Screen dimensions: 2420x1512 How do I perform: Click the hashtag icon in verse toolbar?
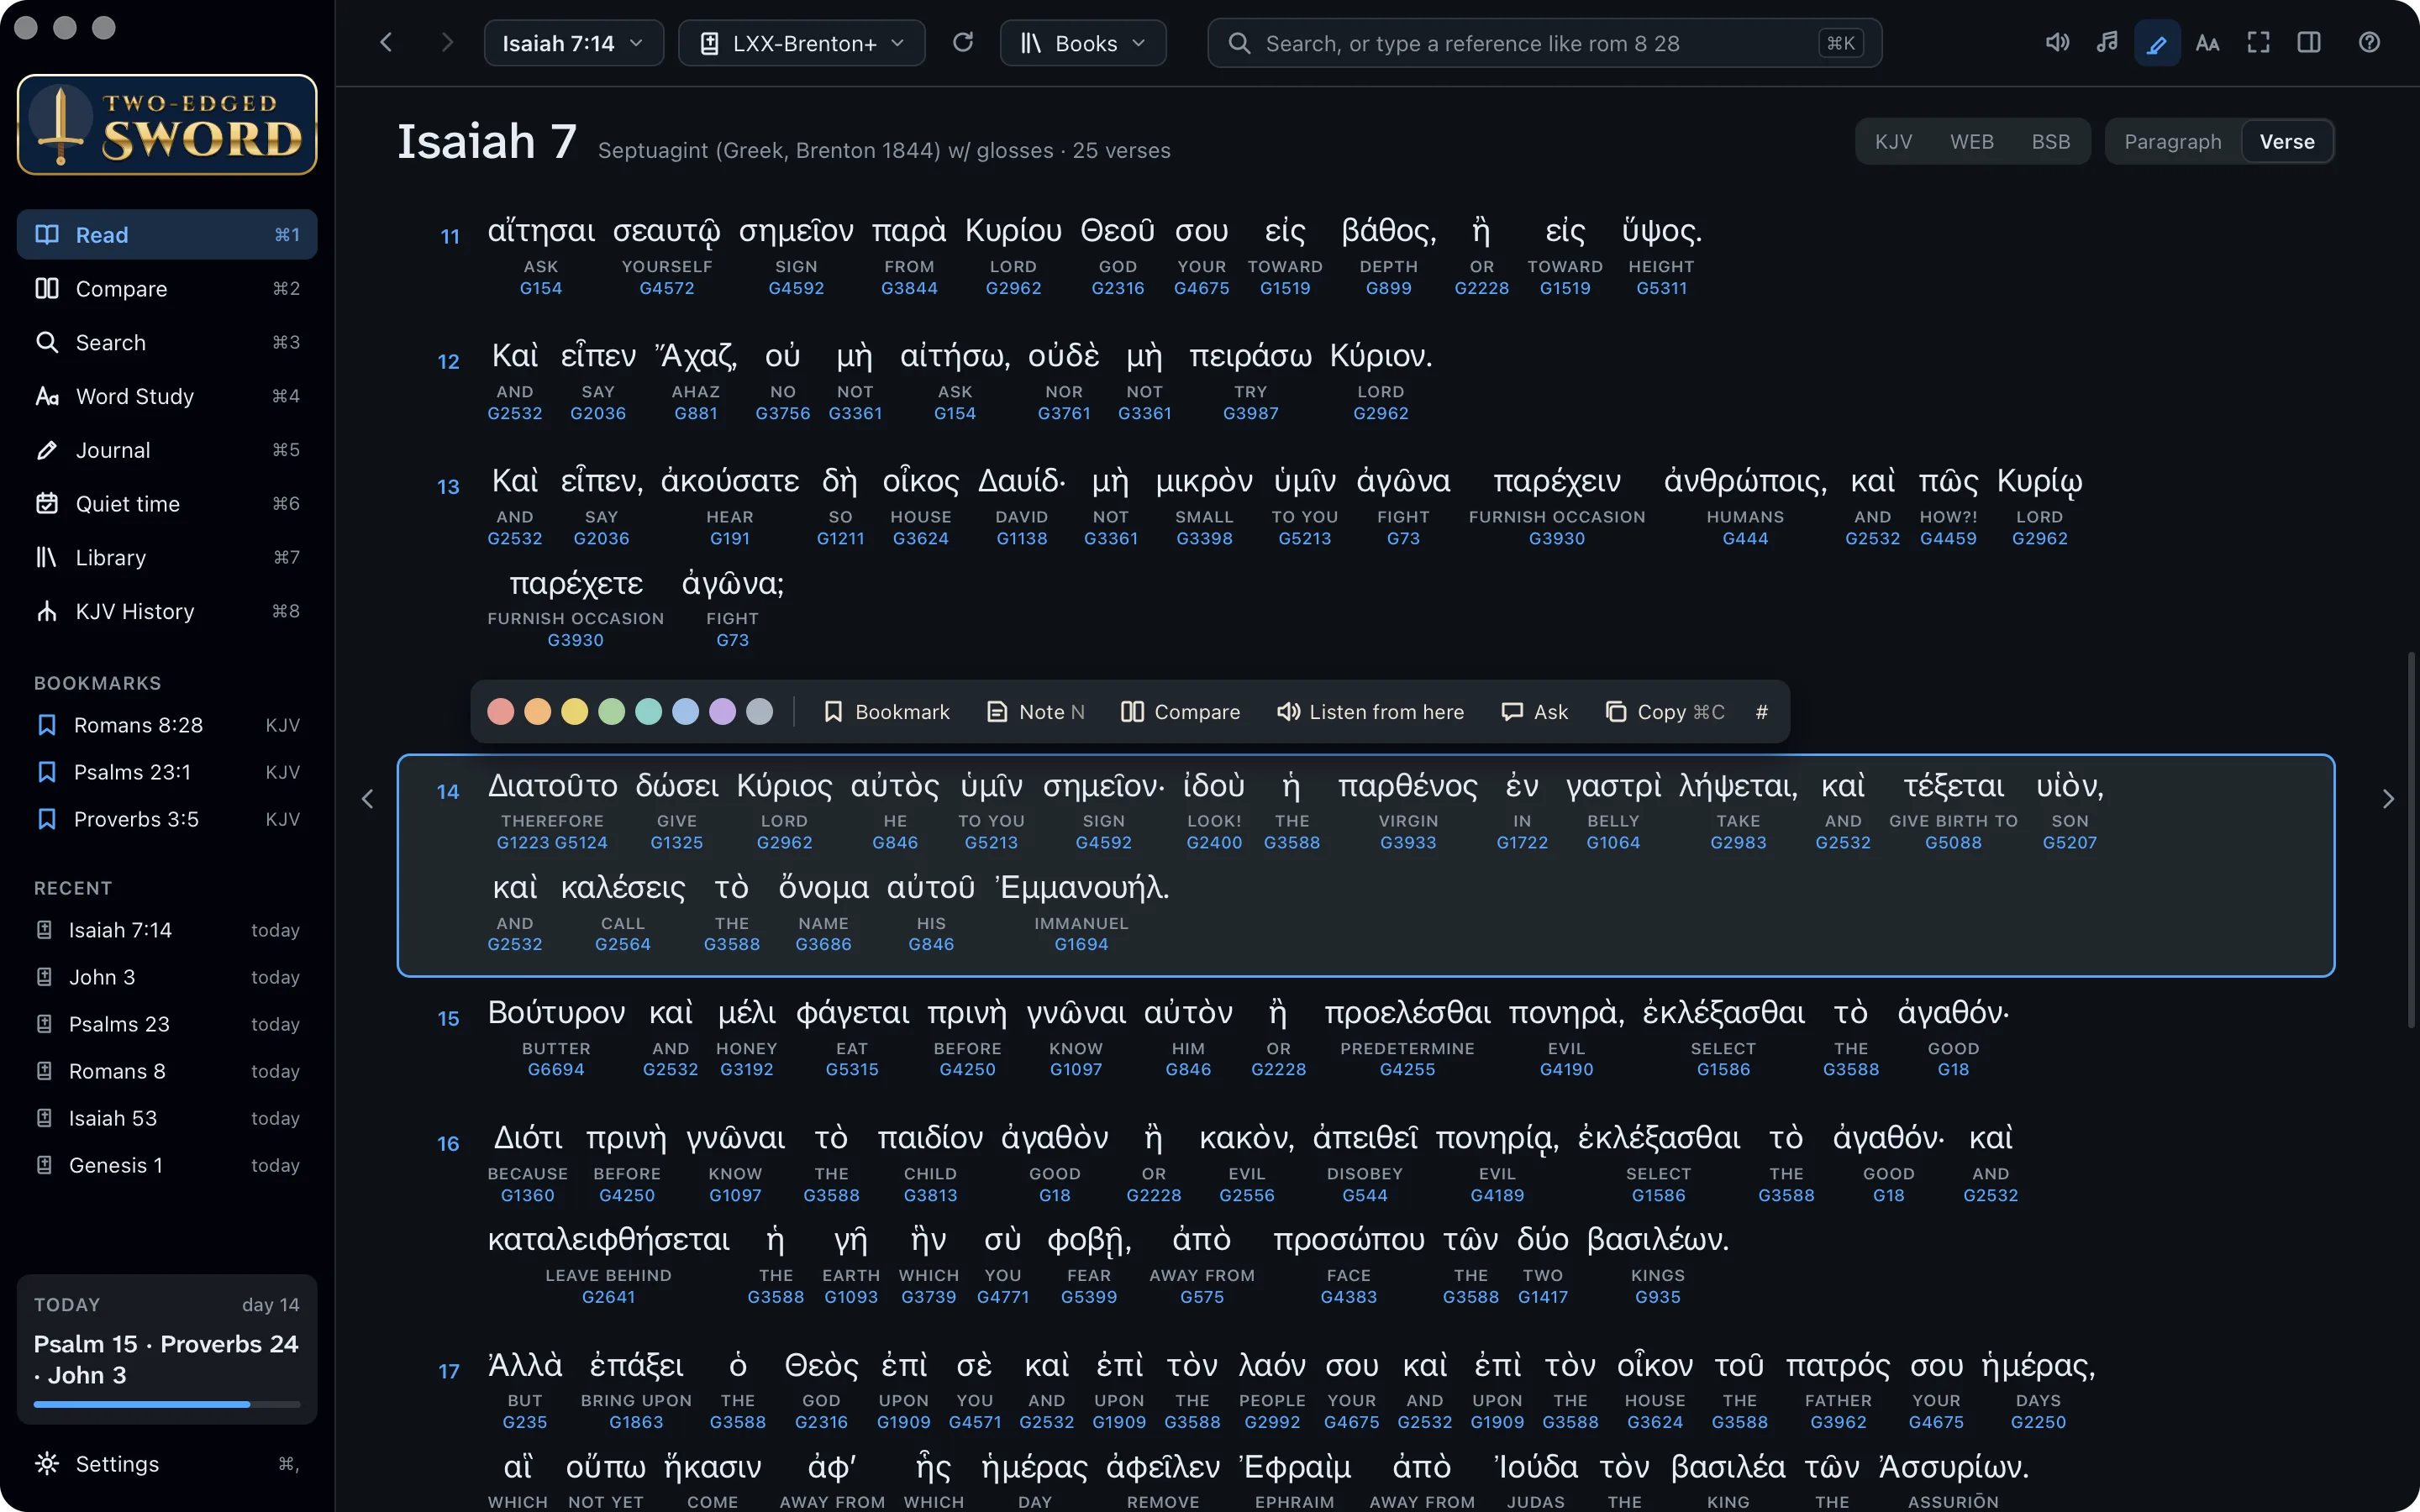(1761, 711)
